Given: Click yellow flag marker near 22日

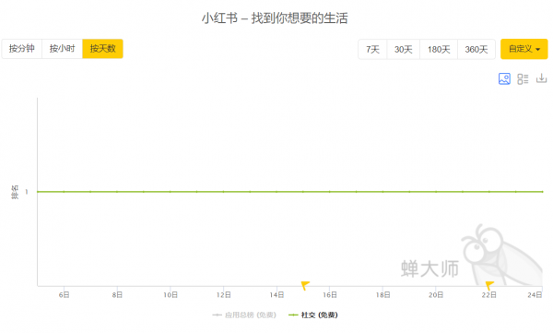Looking at the screenshot, I should (x=489, y=285).
